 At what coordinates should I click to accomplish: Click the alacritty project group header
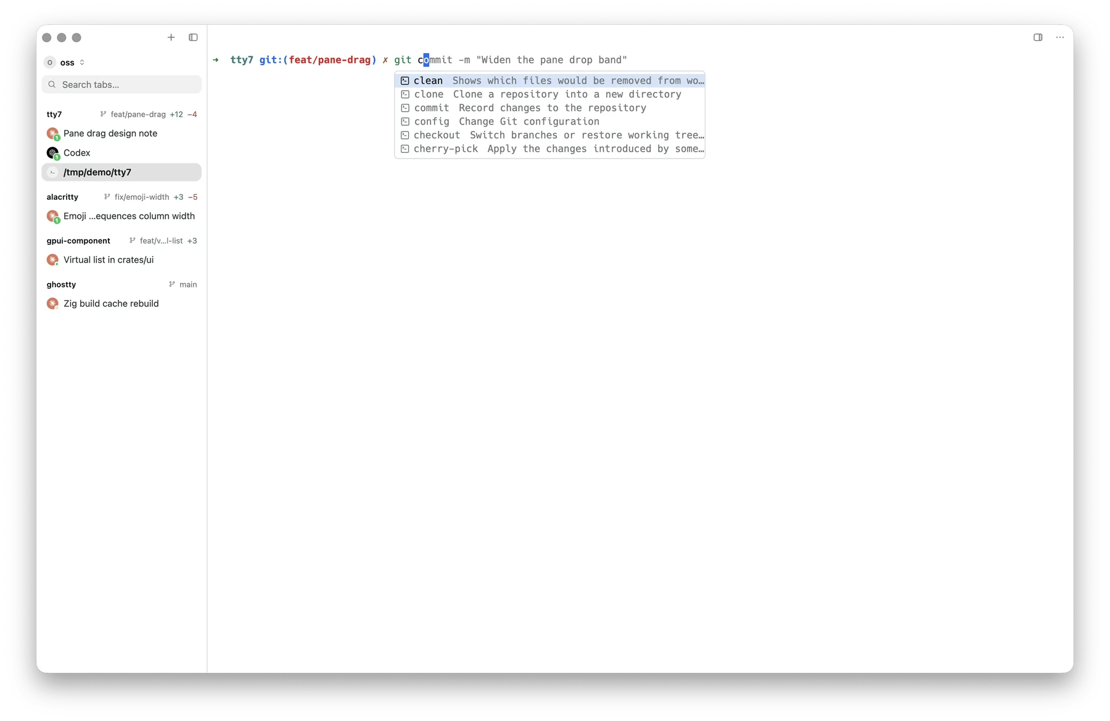point(62,197)
